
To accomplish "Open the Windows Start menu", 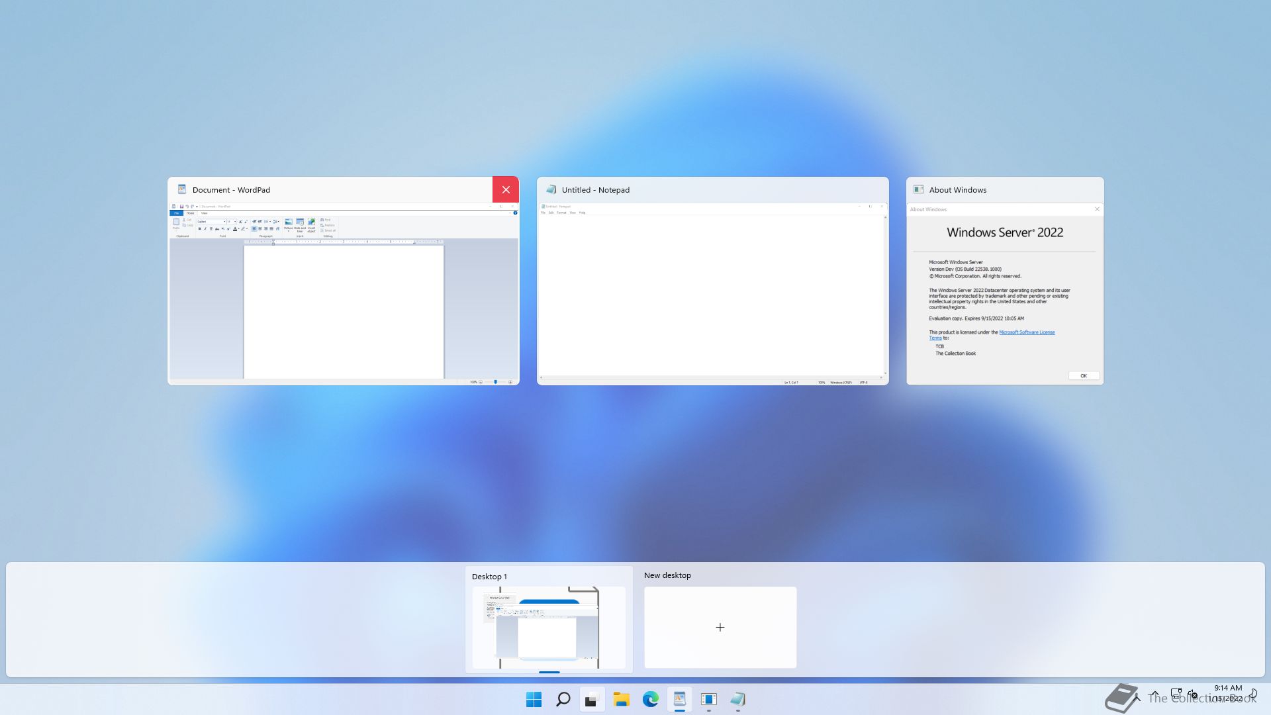I will [534, 699].
